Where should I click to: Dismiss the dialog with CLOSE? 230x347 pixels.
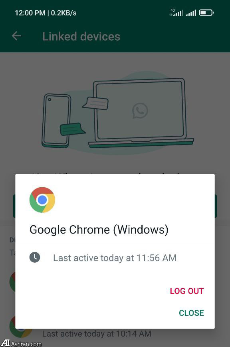tap(192, 313)
